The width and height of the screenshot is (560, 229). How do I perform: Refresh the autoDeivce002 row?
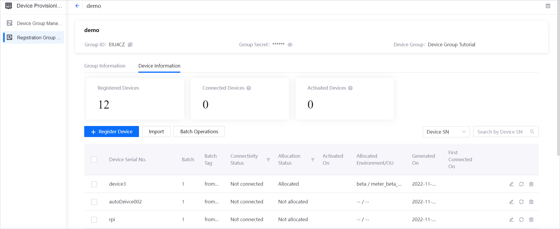pyautogui.click(x=521, y=202)
